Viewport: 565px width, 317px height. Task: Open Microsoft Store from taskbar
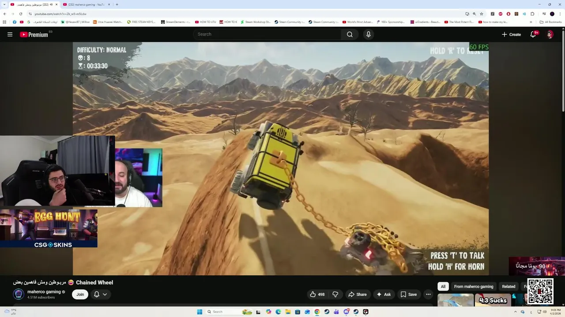coord(298,312)
